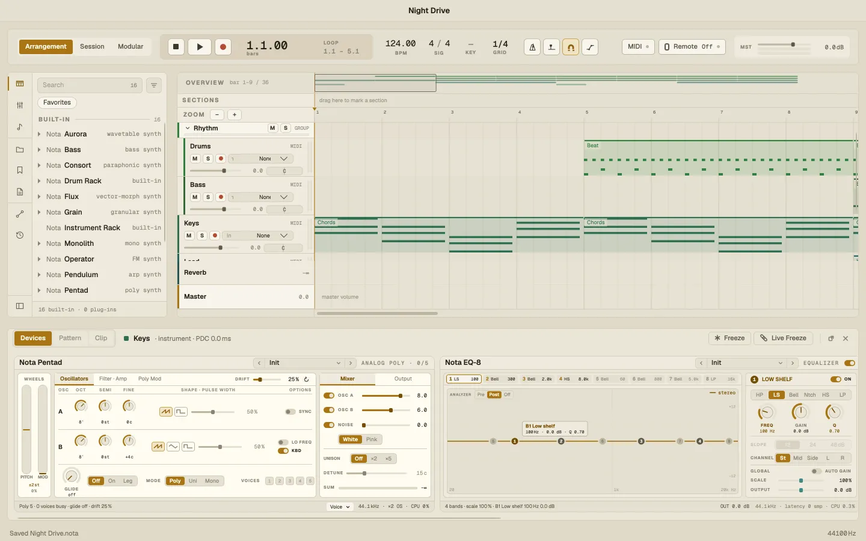Open the mixer sliders sidebar icon

20,105
